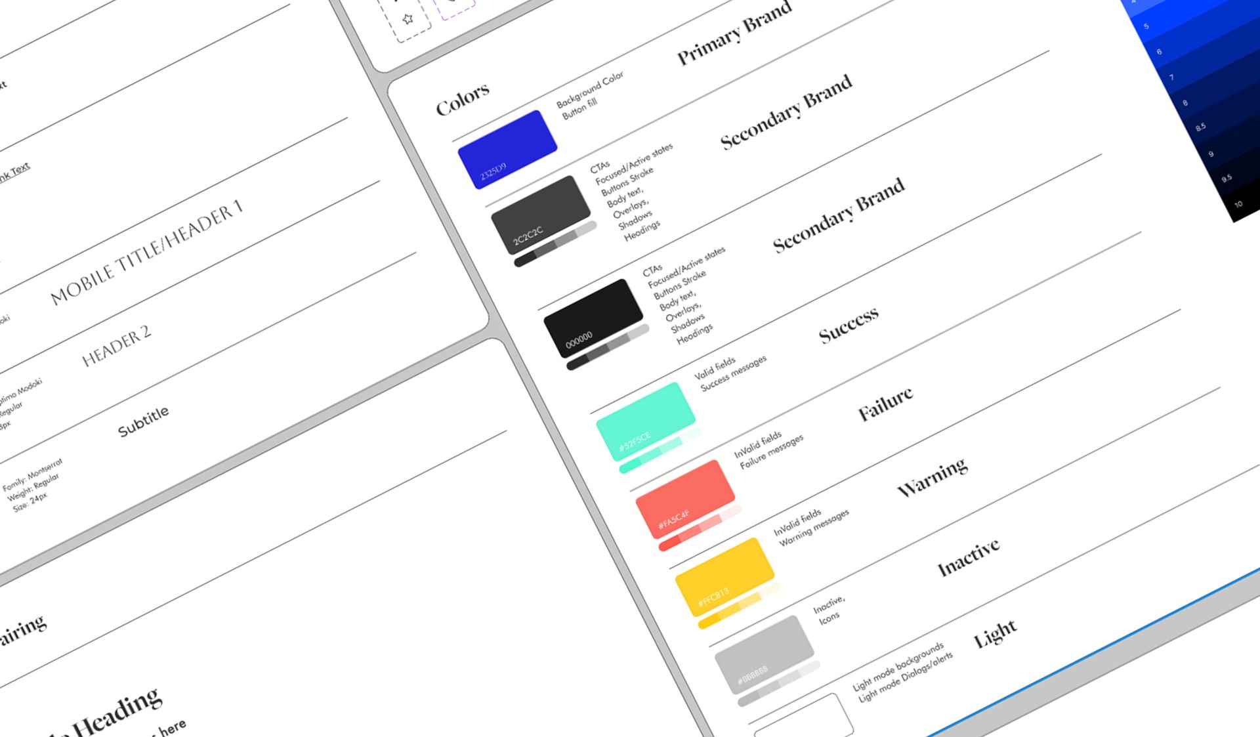
Task: Click the tint strip under the red swatch
Action: point(700,528)
